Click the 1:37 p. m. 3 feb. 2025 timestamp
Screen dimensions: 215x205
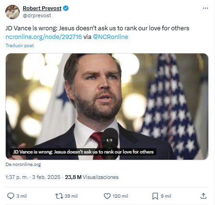pos(33,177)
